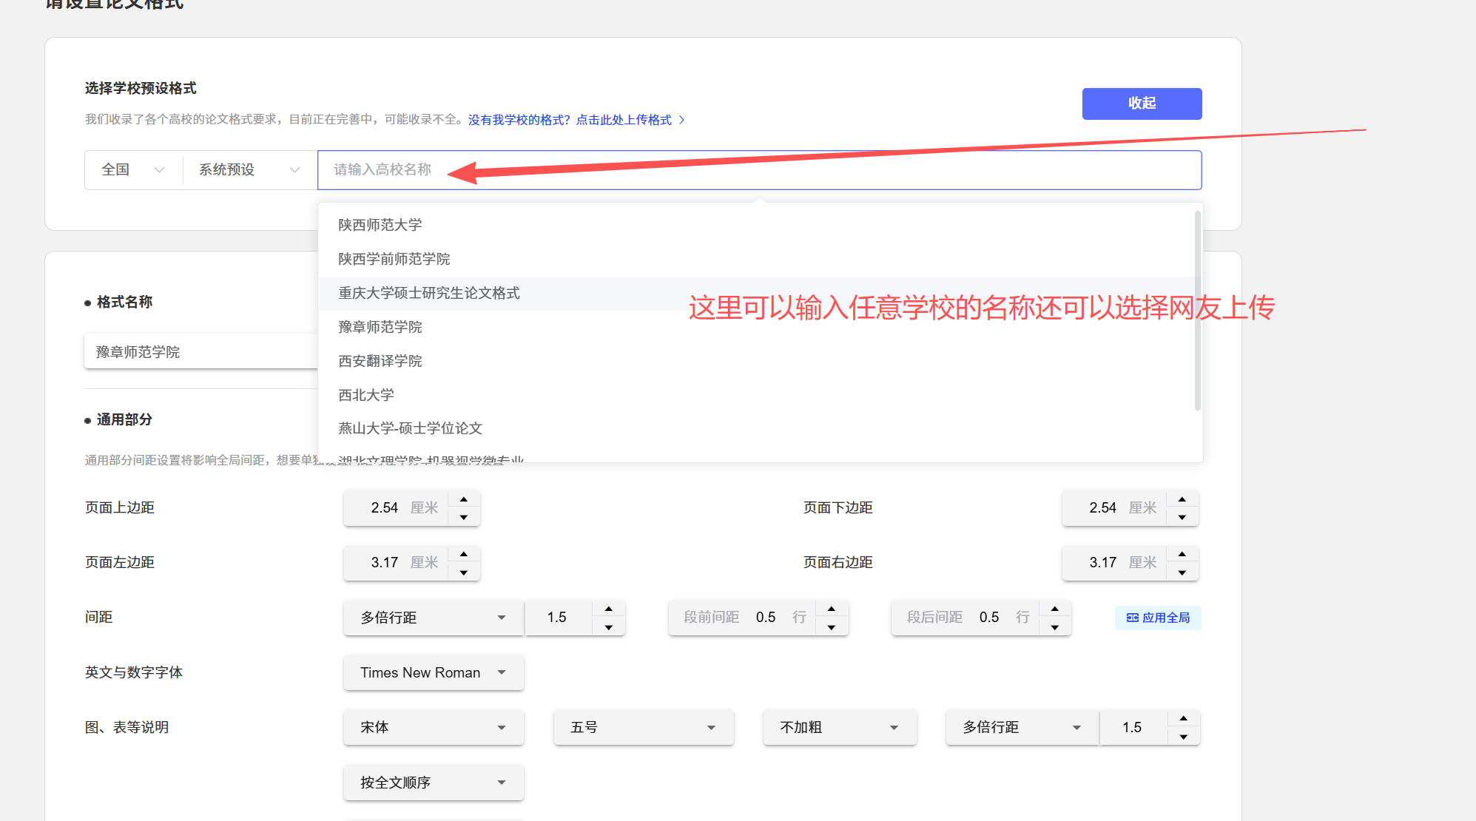Open the 五号 font size dropdown

643,727
